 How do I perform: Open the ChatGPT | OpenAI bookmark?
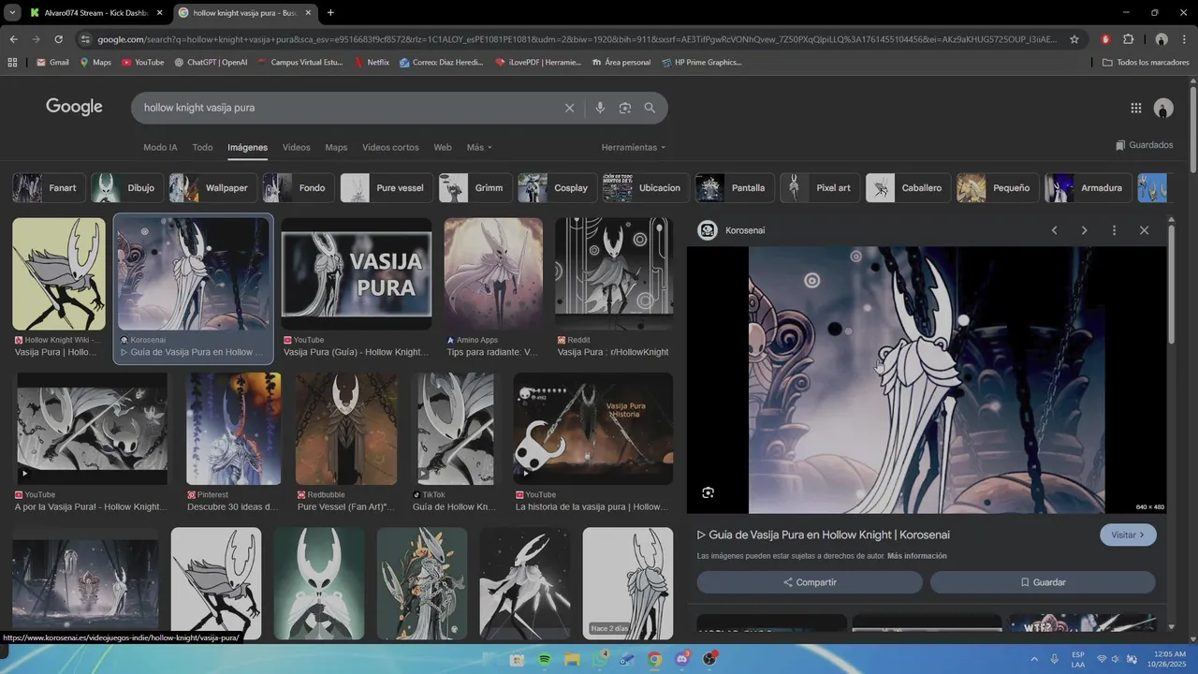pos(211,62)
